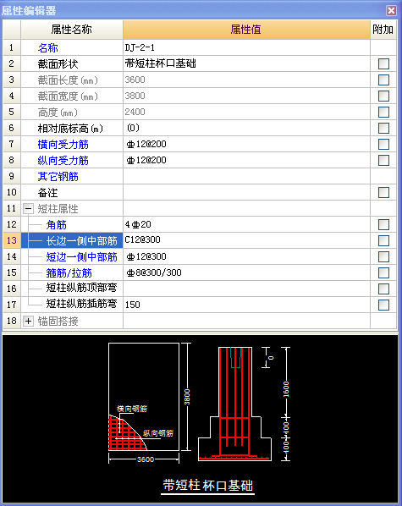
Task: Tick the 附加 checkbox for 截面形状
Action: click(x=383, y=63)
